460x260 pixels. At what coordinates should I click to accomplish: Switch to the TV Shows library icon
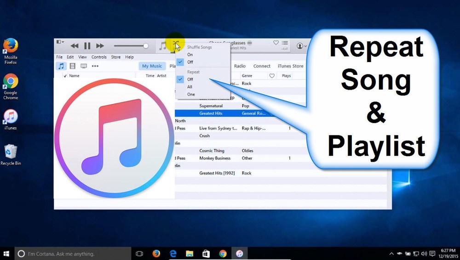[x=83, y=66]
